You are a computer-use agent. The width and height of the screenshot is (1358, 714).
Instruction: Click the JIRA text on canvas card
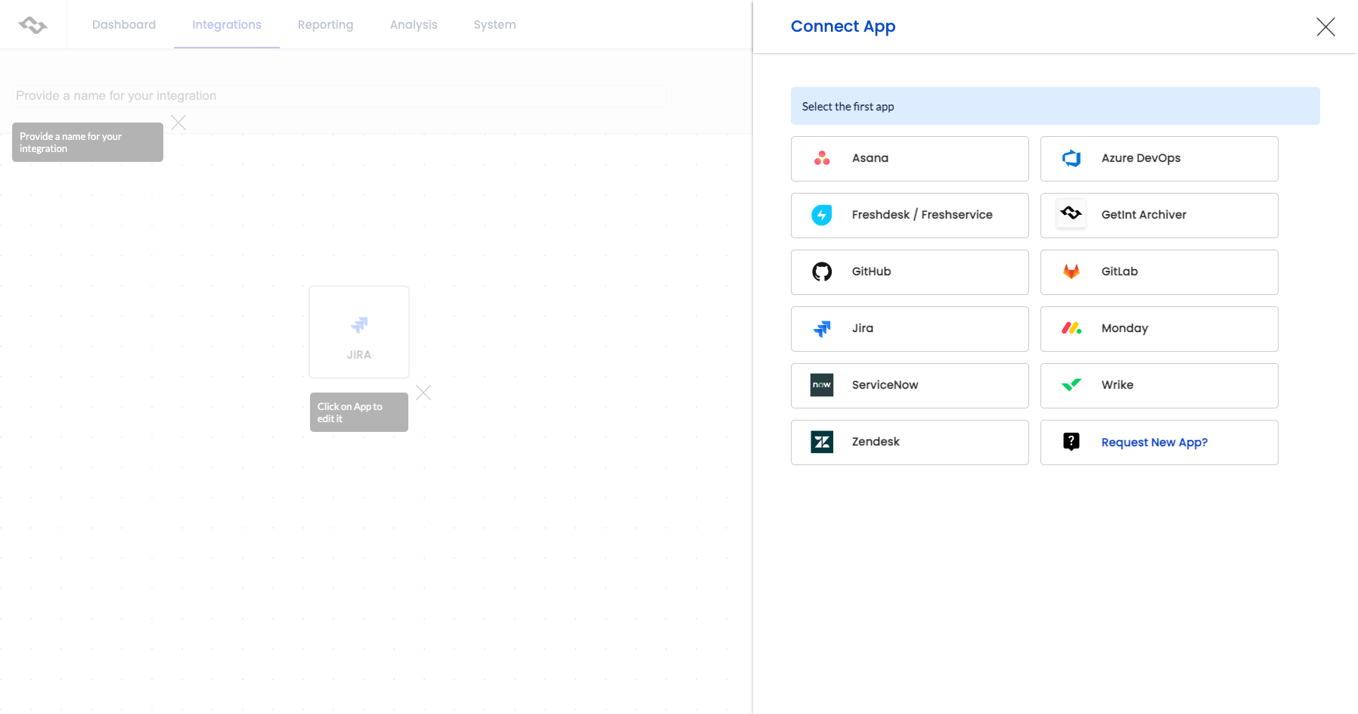(359, 355)
